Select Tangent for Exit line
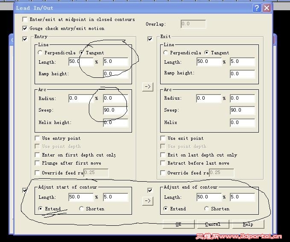Viewport: 290px width, 242px height. click(207, 53)
